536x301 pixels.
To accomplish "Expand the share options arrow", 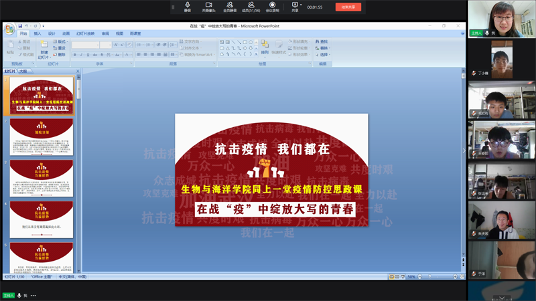I will point(301,5).
